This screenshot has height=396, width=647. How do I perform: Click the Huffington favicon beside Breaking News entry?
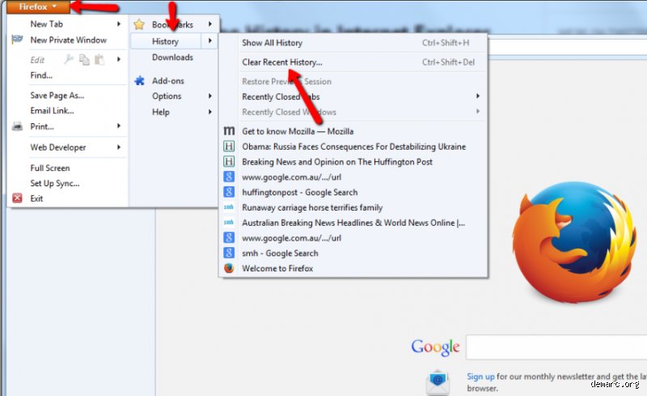(x=229, y=162)
